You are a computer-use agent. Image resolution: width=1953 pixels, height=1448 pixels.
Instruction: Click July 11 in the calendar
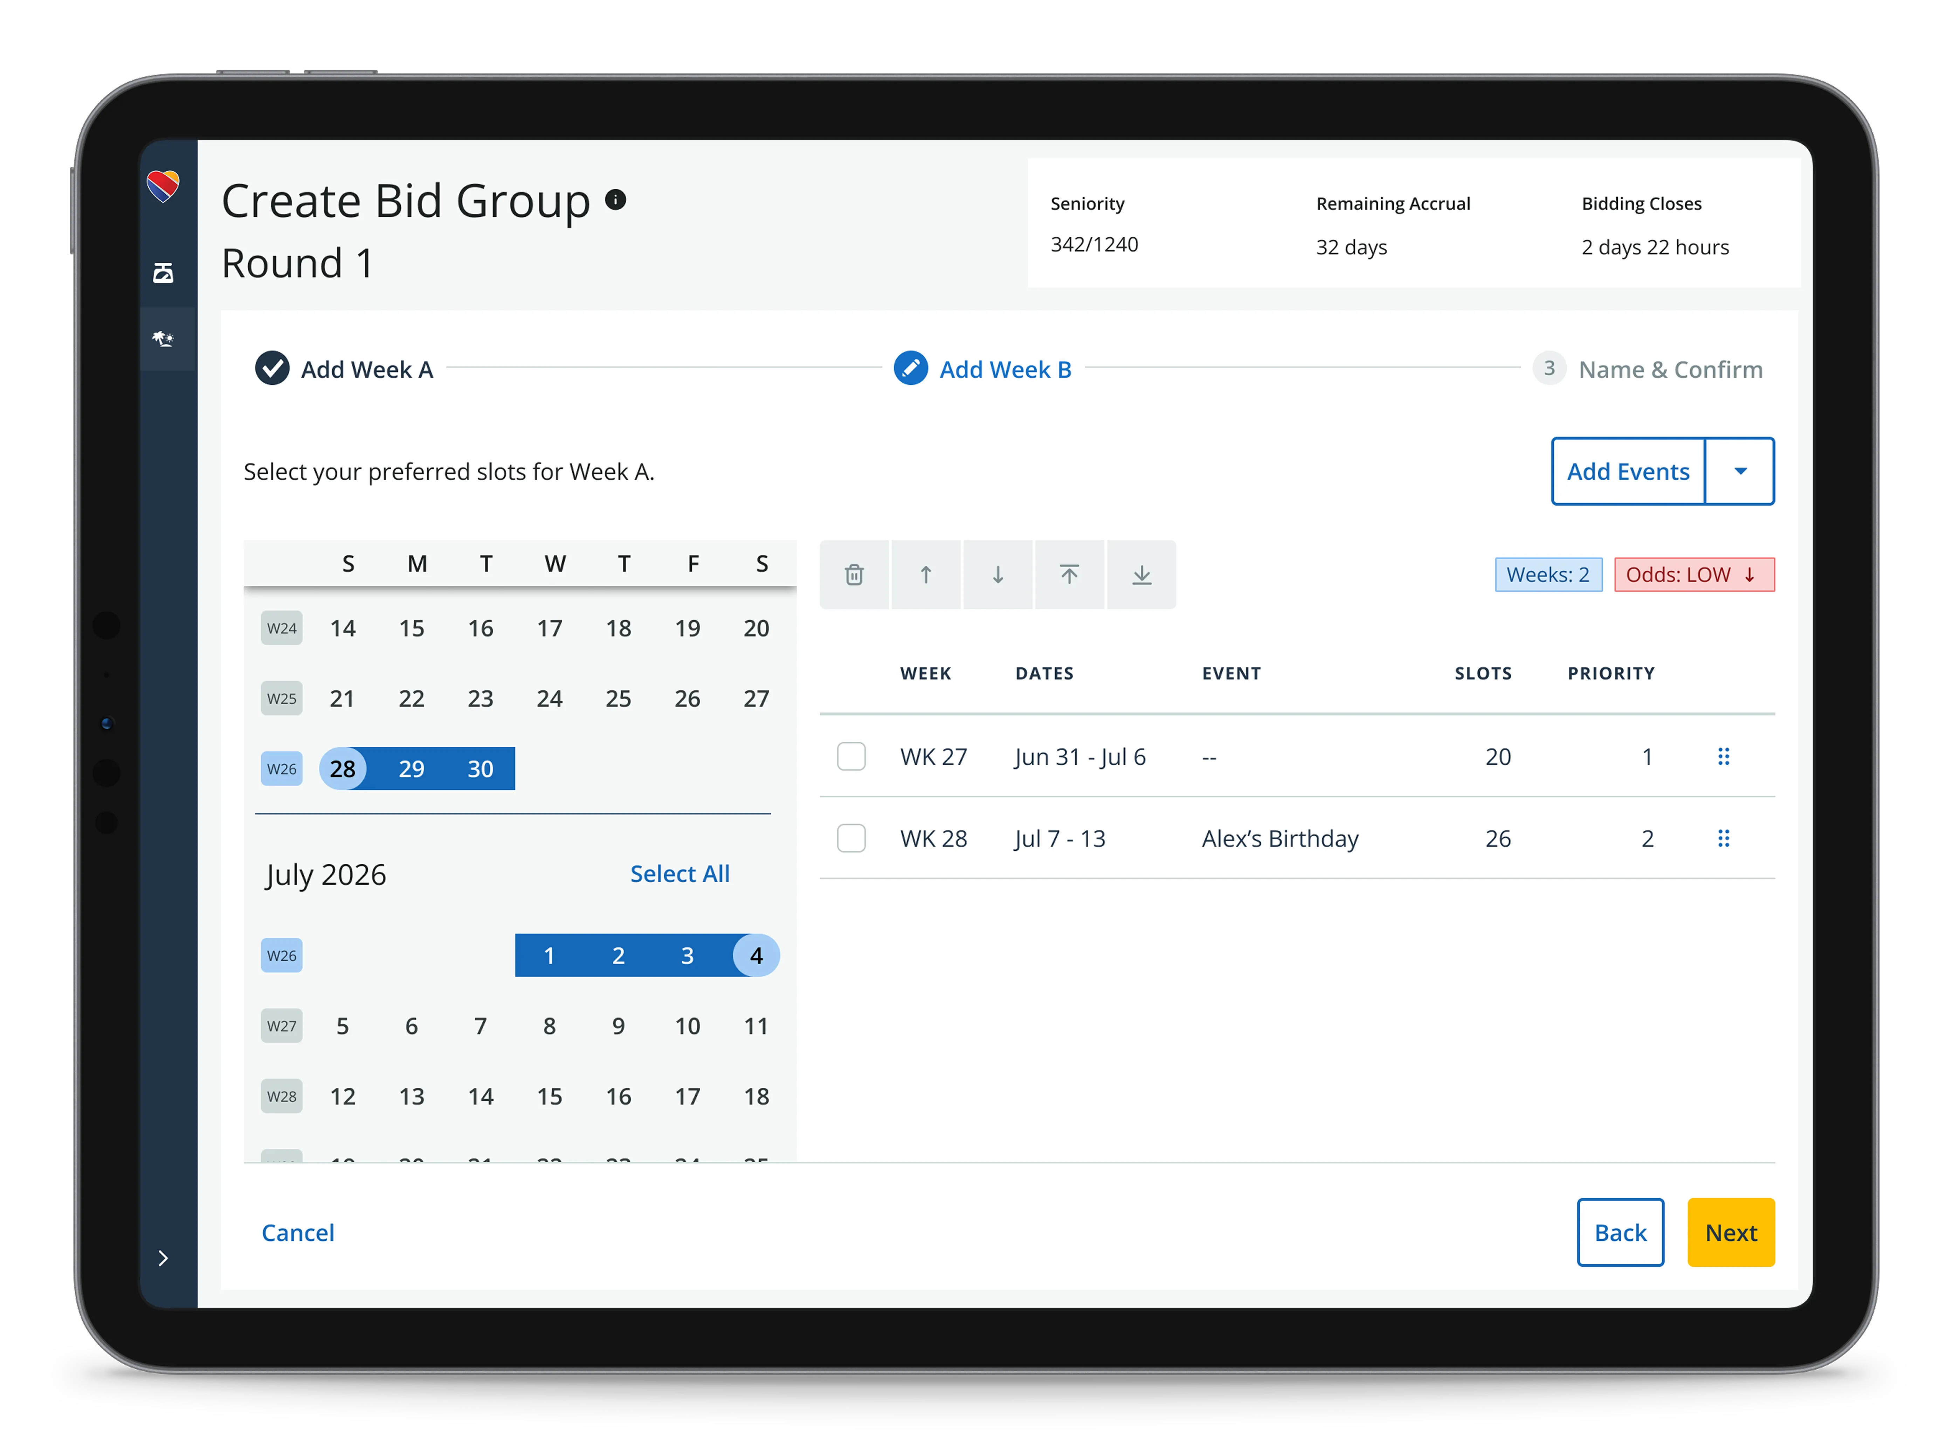click(756, 1025)
